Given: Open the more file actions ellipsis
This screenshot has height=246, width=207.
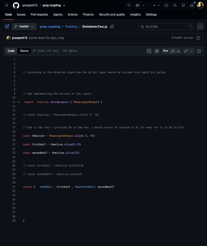Looking at the screenshot, I should pos(200,27).
